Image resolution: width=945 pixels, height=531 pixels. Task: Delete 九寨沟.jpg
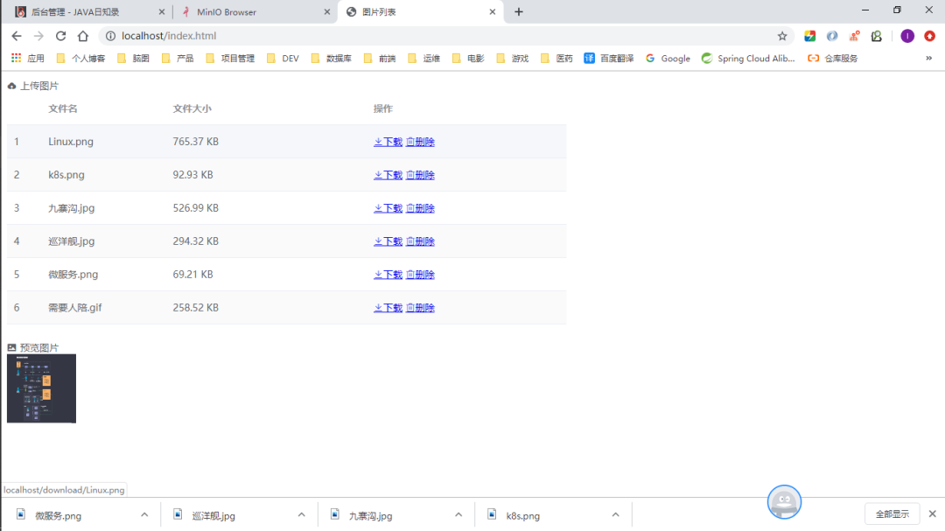click(x=420, y=208)
